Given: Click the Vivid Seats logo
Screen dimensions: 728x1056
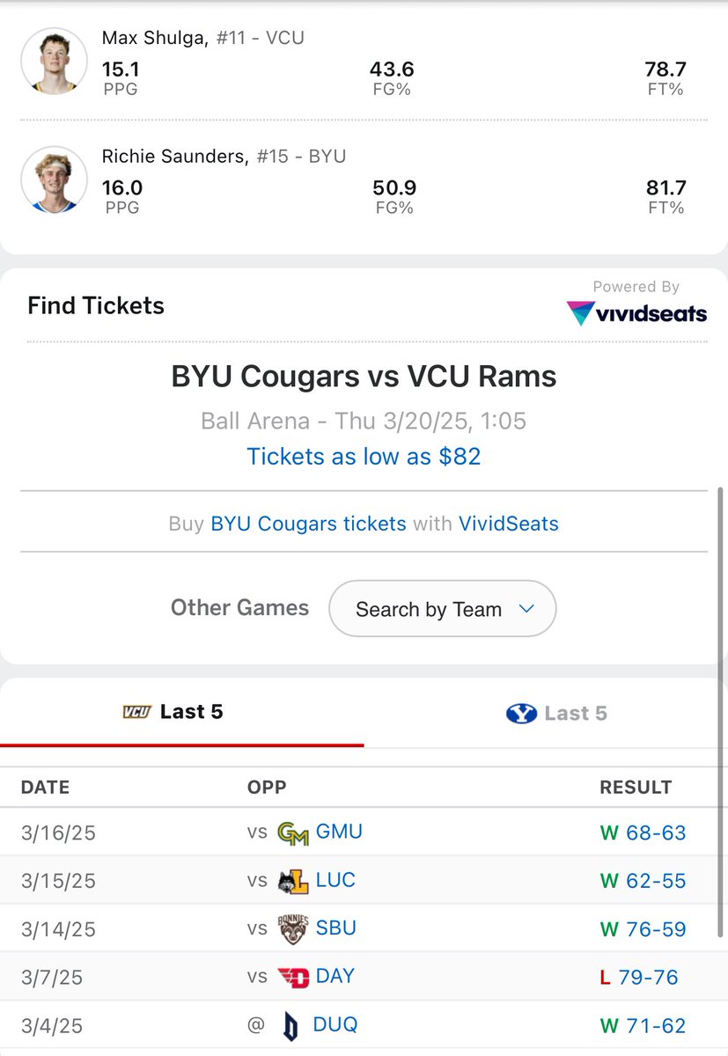Looking at the screenshot, I should click(636, 313).
